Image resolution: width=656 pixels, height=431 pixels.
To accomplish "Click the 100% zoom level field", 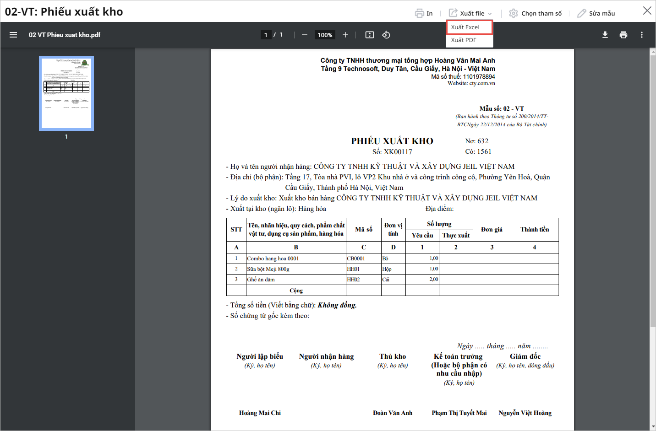I will (x=325, y=35).
